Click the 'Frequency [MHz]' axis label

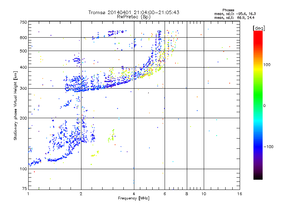tap(134, 198)
